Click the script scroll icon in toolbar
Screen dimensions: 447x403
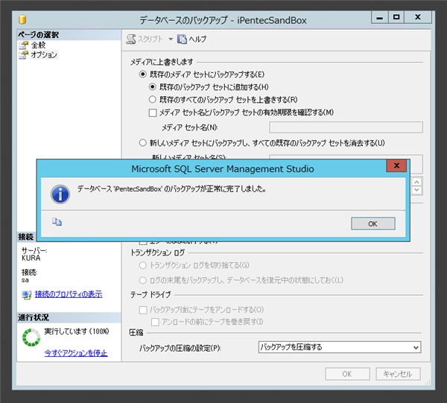point(131,39)
